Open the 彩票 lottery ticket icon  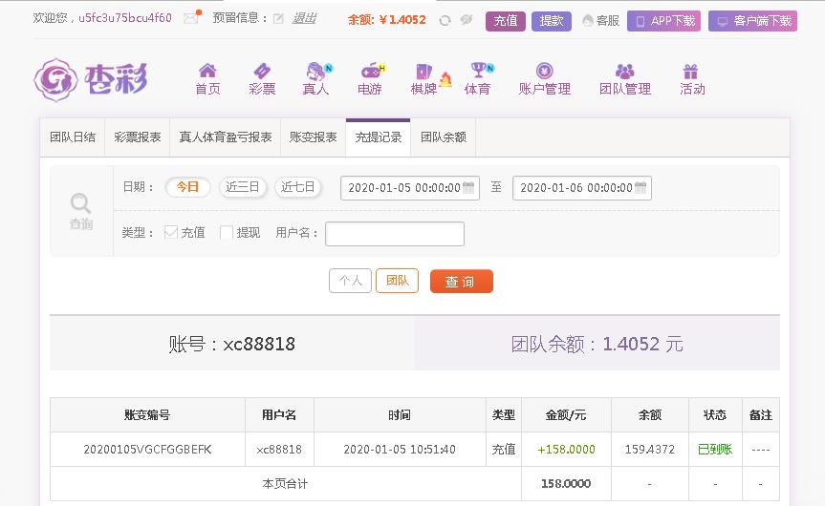(x=262, y=71)
